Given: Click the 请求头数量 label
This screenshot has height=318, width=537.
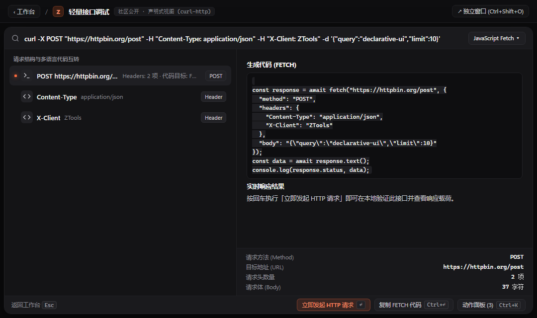Looking at the screenshot, I should pyautogui.click(x=260, y=277).
